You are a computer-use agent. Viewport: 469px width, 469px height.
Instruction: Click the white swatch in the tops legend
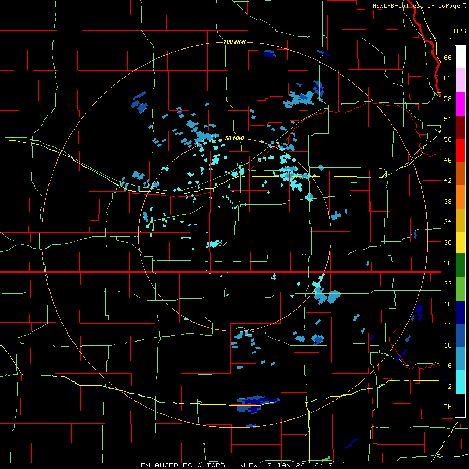(x=460, y=57)
